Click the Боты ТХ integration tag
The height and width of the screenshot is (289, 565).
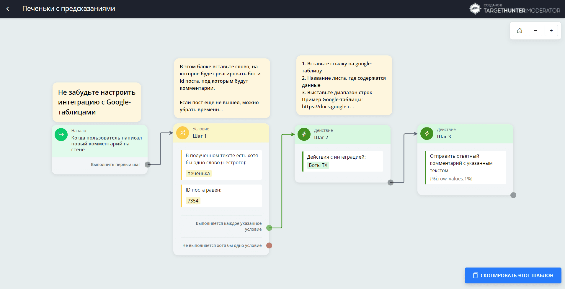(x=318, y=165)
